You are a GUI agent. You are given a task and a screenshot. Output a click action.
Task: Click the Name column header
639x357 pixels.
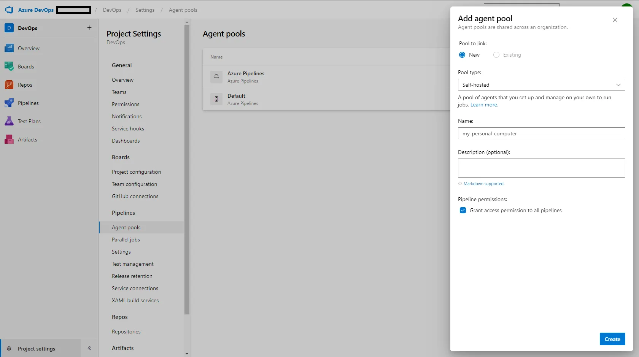216,57
